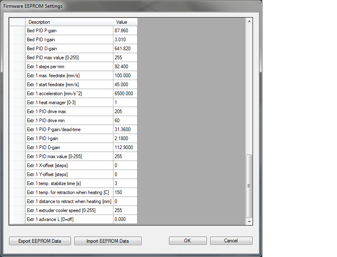This screenshot has height=257, width=337.
Task: Edit Extr.1 max. feedrate value
Action: tap(125, 76)
